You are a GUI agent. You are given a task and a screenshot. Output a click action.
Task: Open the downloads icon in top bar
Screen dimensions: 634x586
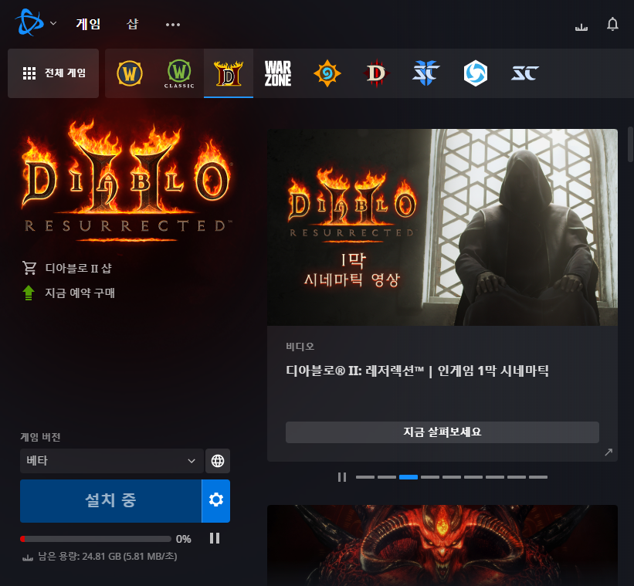coord(581,27)
